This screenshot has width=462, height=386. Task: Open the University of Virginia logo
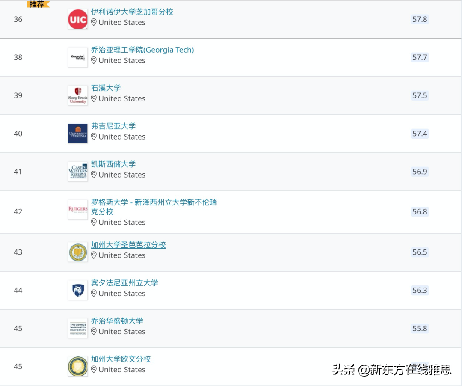77,133
